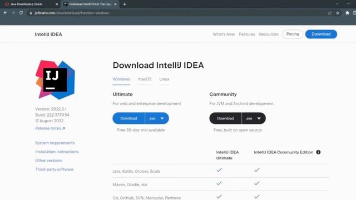Click Ultimate checkmark for Java, Kotlin row
The image size is (356, 200).
tap(219, 170)
